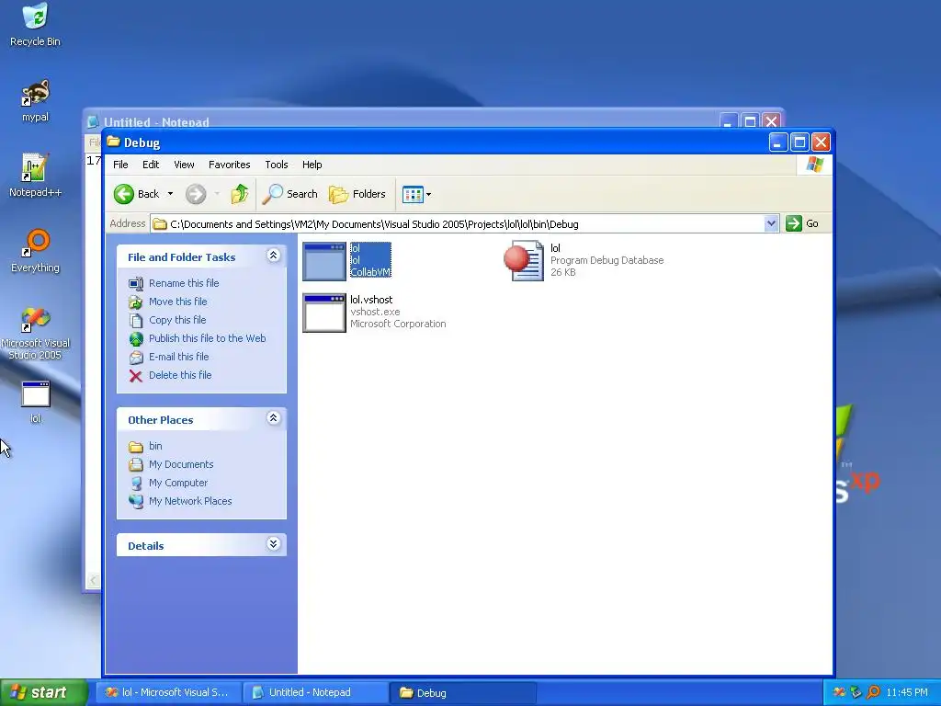Click the greyed-out Forward arrow button
The height and width of the screenshot is (706, 941).
click(x=196, y=194)
